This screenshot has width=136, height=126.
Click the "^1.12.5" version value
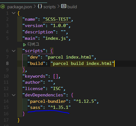point(85,101)
